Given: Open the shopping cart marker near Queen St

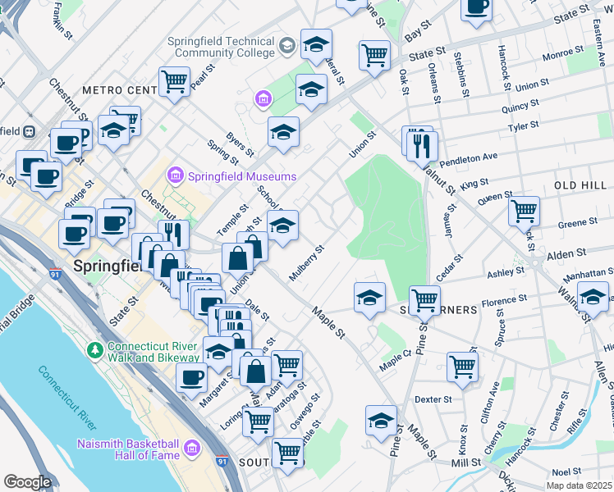Looking at the screenshot, I should pyautogui.click(x=524, y=210).
